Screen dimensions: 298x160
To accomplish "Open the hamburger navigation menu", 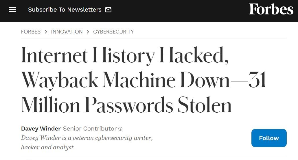I will (x=12, y=10).
